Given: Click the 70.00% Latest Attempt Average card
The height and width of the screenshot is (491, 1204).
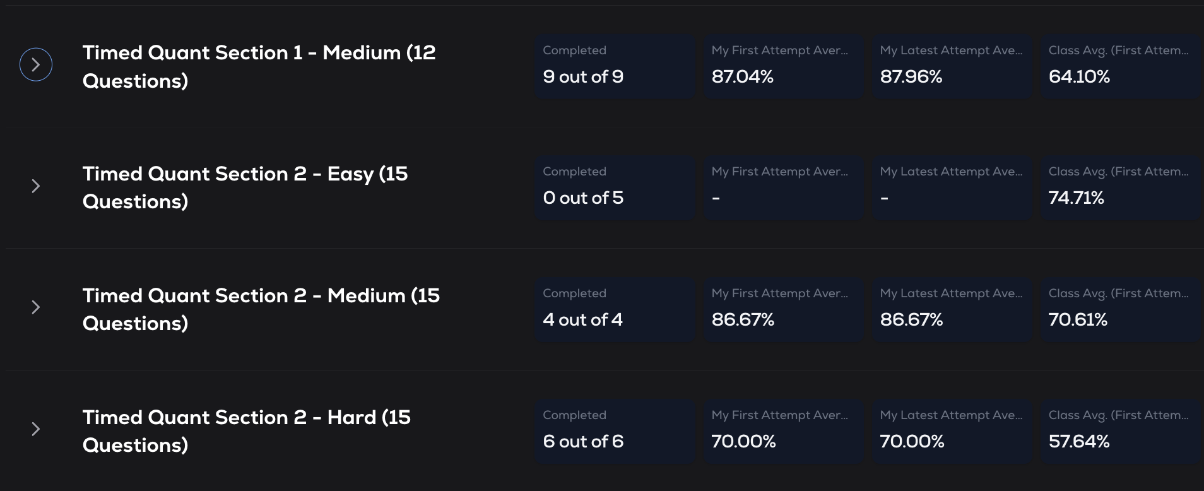Looking at the screenshot, I should (x=952, y=431).
